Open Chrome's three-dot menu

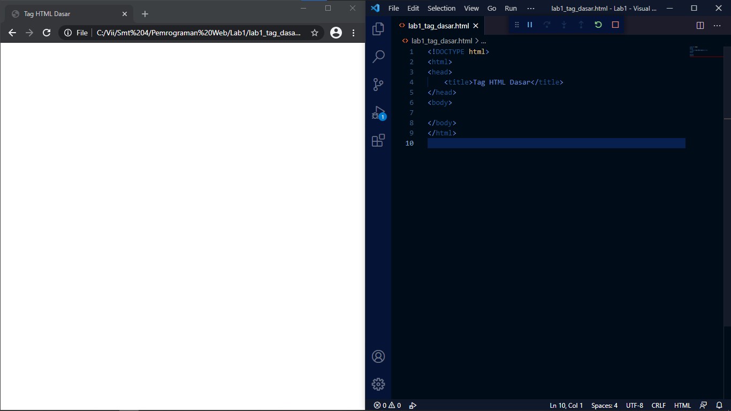coord(353,33)
